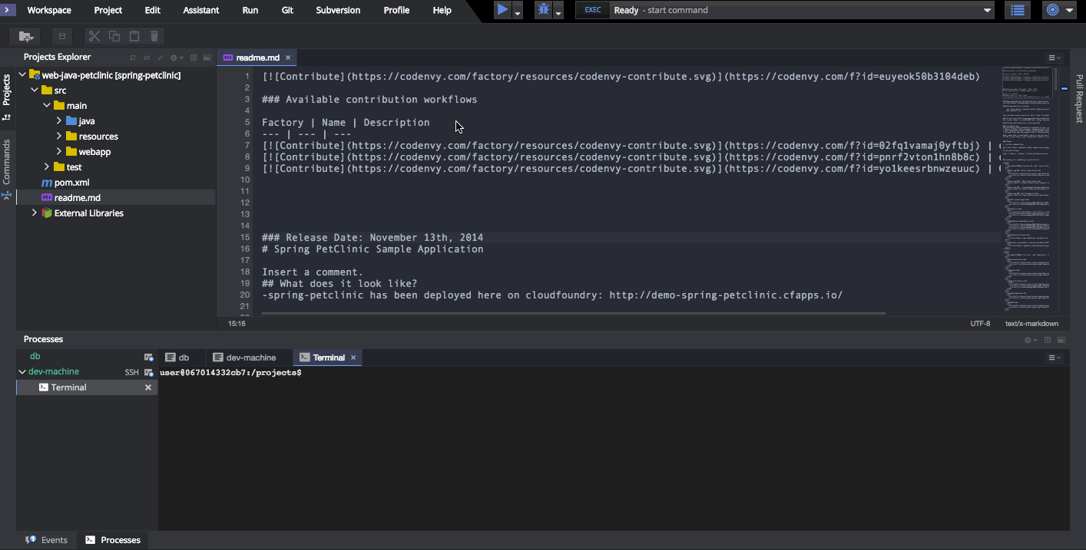Expand the java folder
Viewport: 1086px width, 550px height.
(x=59, y=121)
